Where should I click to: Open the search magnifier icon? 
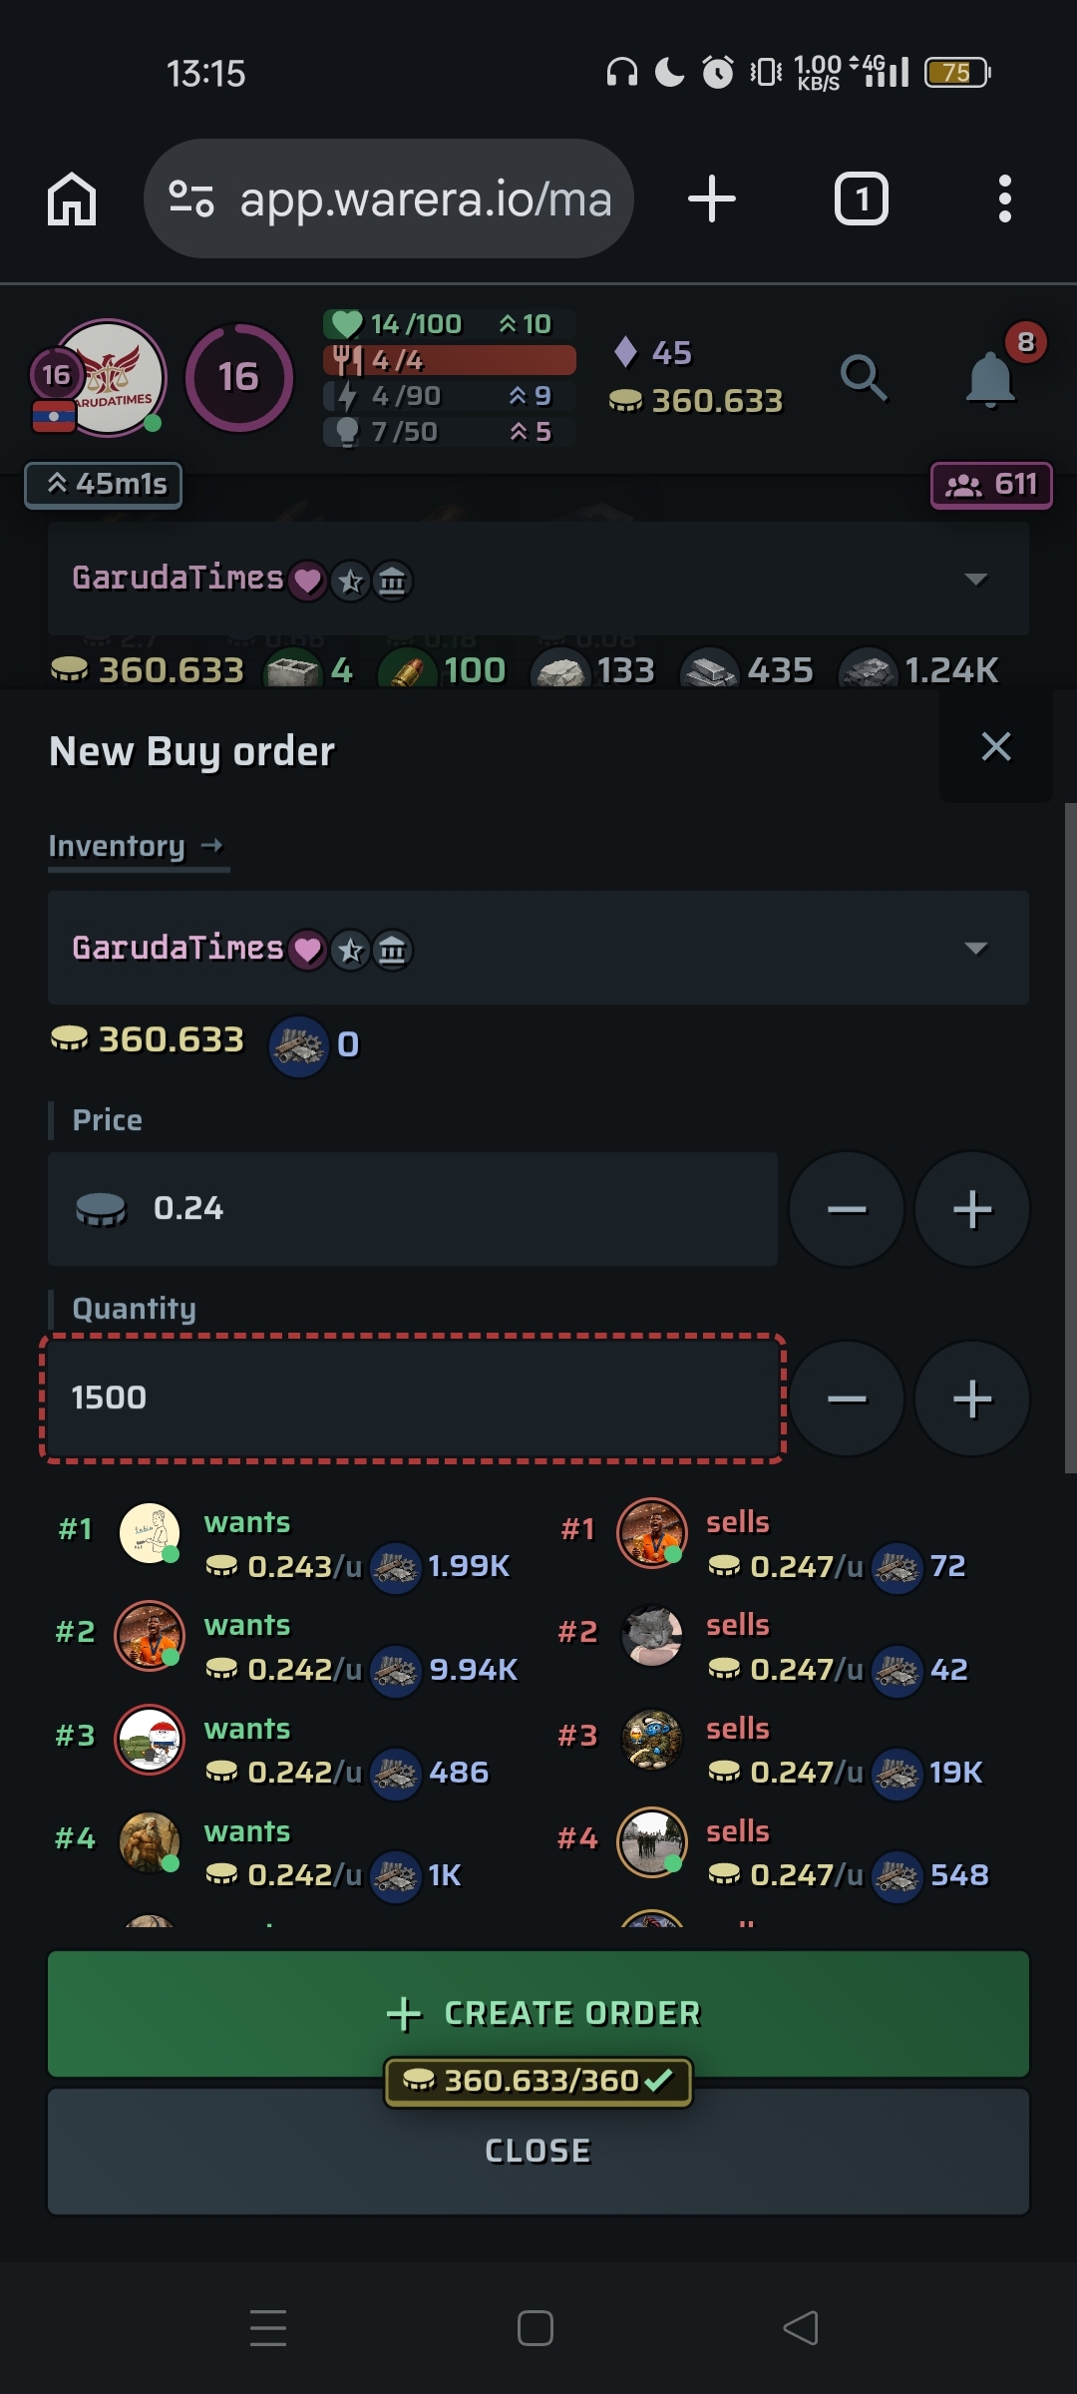(864, 378)
